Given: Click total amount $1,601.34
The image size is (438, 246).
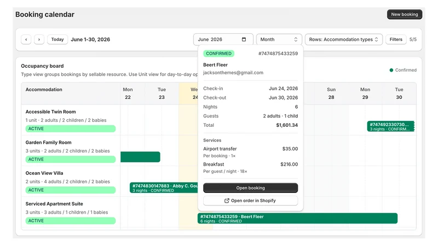Looking at the screenshot, I should point(287,125).
